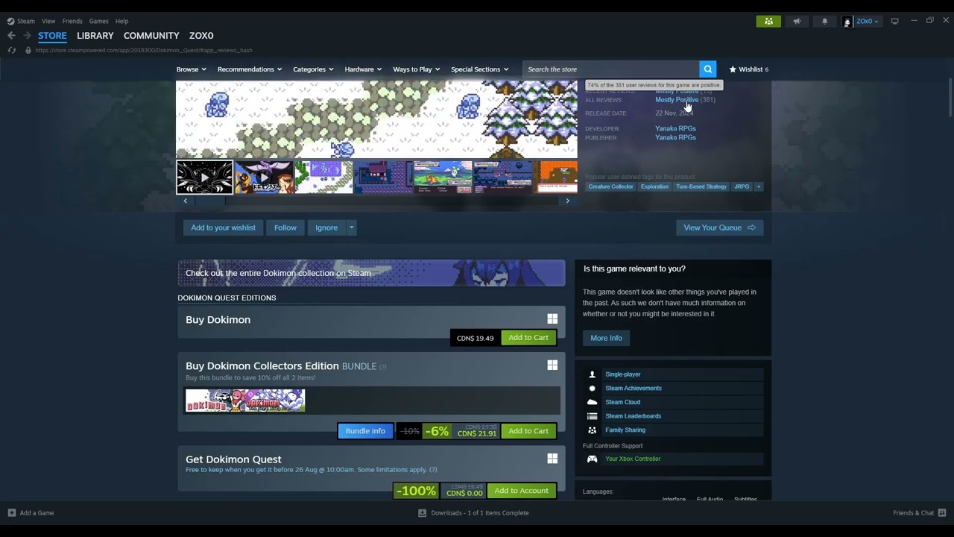Open the Friends & Chat icon at bottom right
Image resolution: width=954 pixels, height=537 pixels.
pyautogui.click(x=942, y=512)
